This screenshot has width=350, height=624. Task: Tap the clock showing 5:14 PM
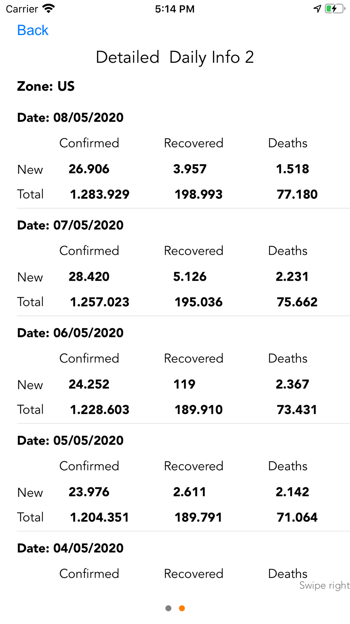coord(175,9)
